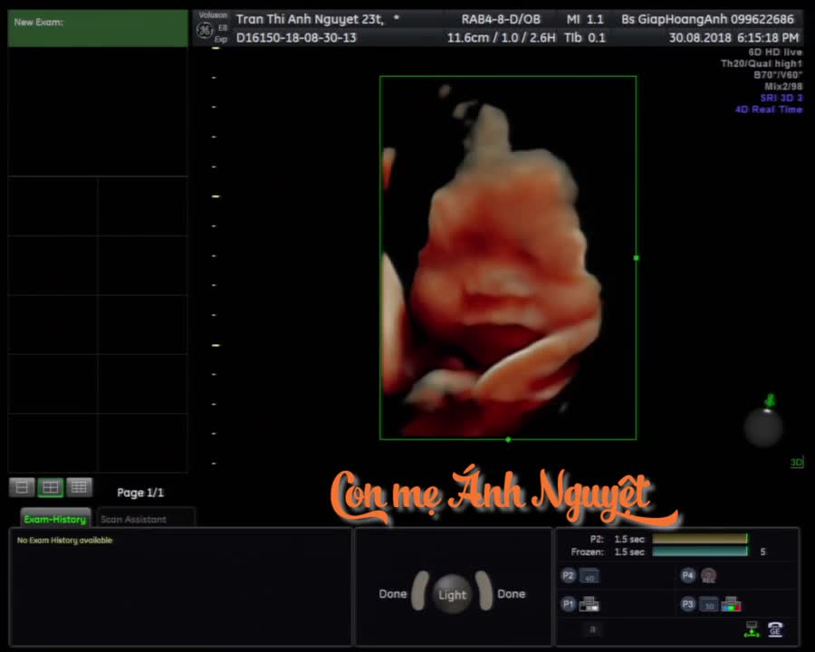Click the Frozen 1.5 sec progress bar
The width and height of the screenshot is (815, 652).
point(700,551)
